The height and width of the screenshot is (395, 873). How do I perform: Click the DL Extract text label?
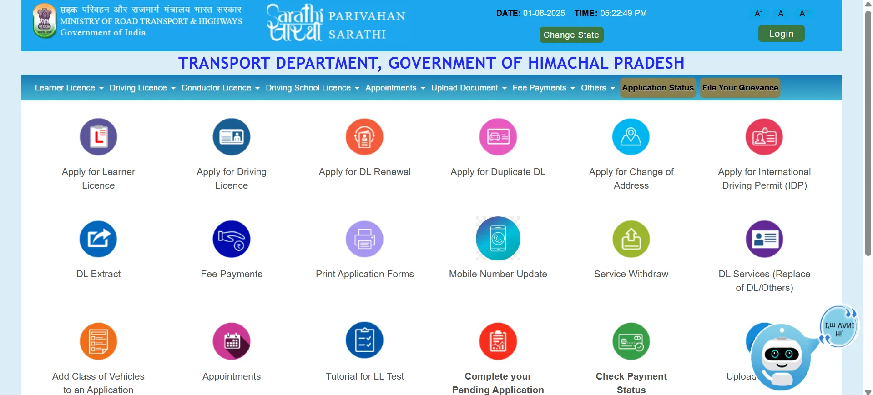click(x=98, y=274)
